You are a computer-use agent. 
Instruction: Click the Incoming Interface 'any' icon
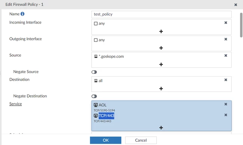pyautogui.click(x=96, y=24)
